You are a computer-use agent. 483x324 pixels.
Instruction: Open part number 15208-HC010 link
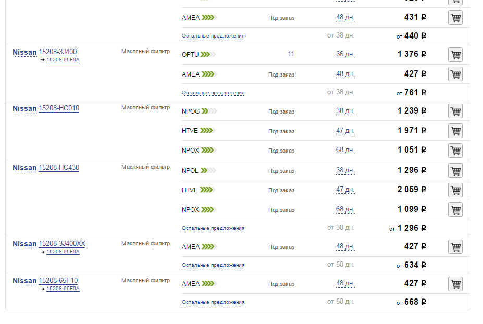click(59, 108)
